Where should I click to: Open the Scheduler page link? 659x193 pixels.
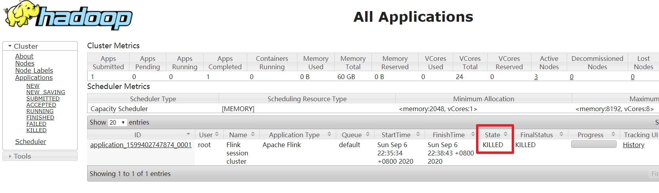pos(30,142)
